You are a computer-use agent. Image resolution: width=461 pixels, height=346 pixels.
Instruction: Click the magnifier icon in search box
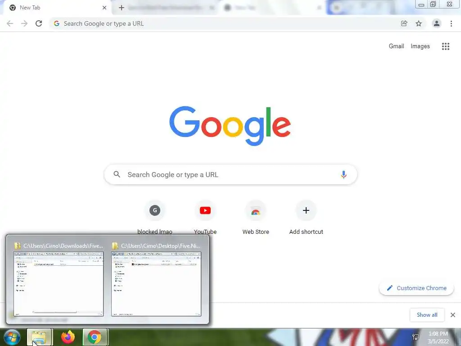pos(117,174)
